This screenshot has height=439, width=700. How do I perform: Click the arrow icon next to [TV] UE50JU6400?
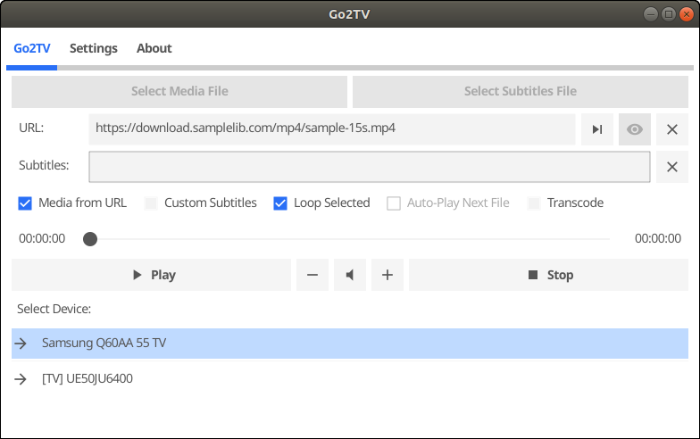(21, 378)
